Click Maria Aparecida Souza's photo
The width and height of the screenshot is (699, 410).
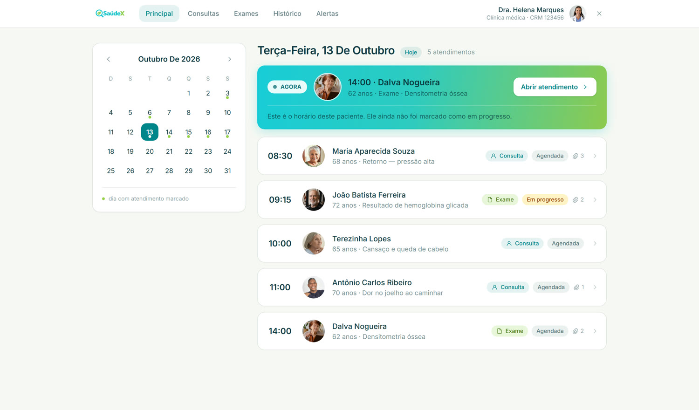click(x=314, y=156)
